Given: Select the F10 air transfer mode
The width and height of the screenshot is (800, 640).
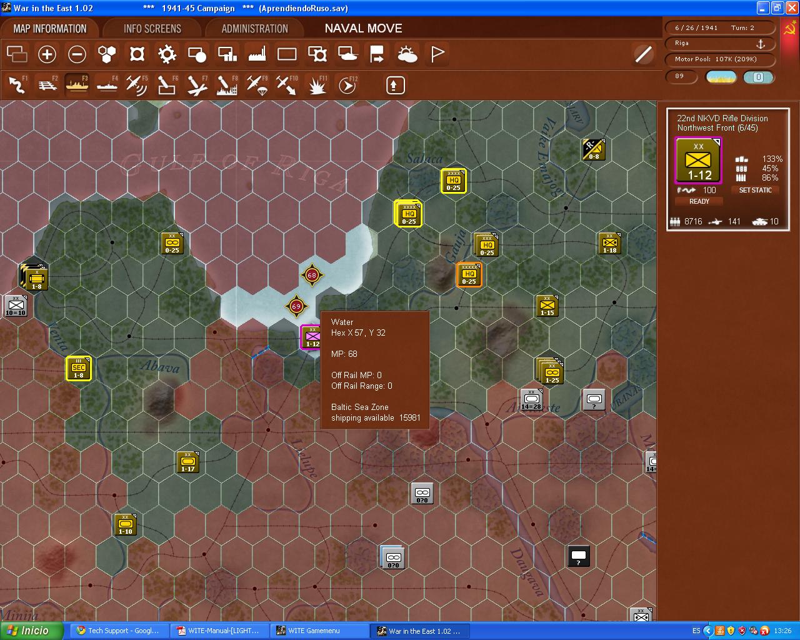Looking at the screenshot, I should point(287,84).
